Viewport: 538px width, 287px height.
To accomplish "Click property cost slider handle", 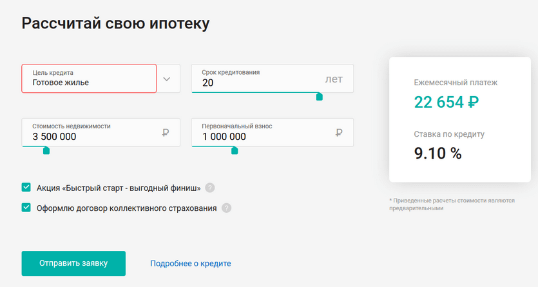I will (x=46, y=150).
